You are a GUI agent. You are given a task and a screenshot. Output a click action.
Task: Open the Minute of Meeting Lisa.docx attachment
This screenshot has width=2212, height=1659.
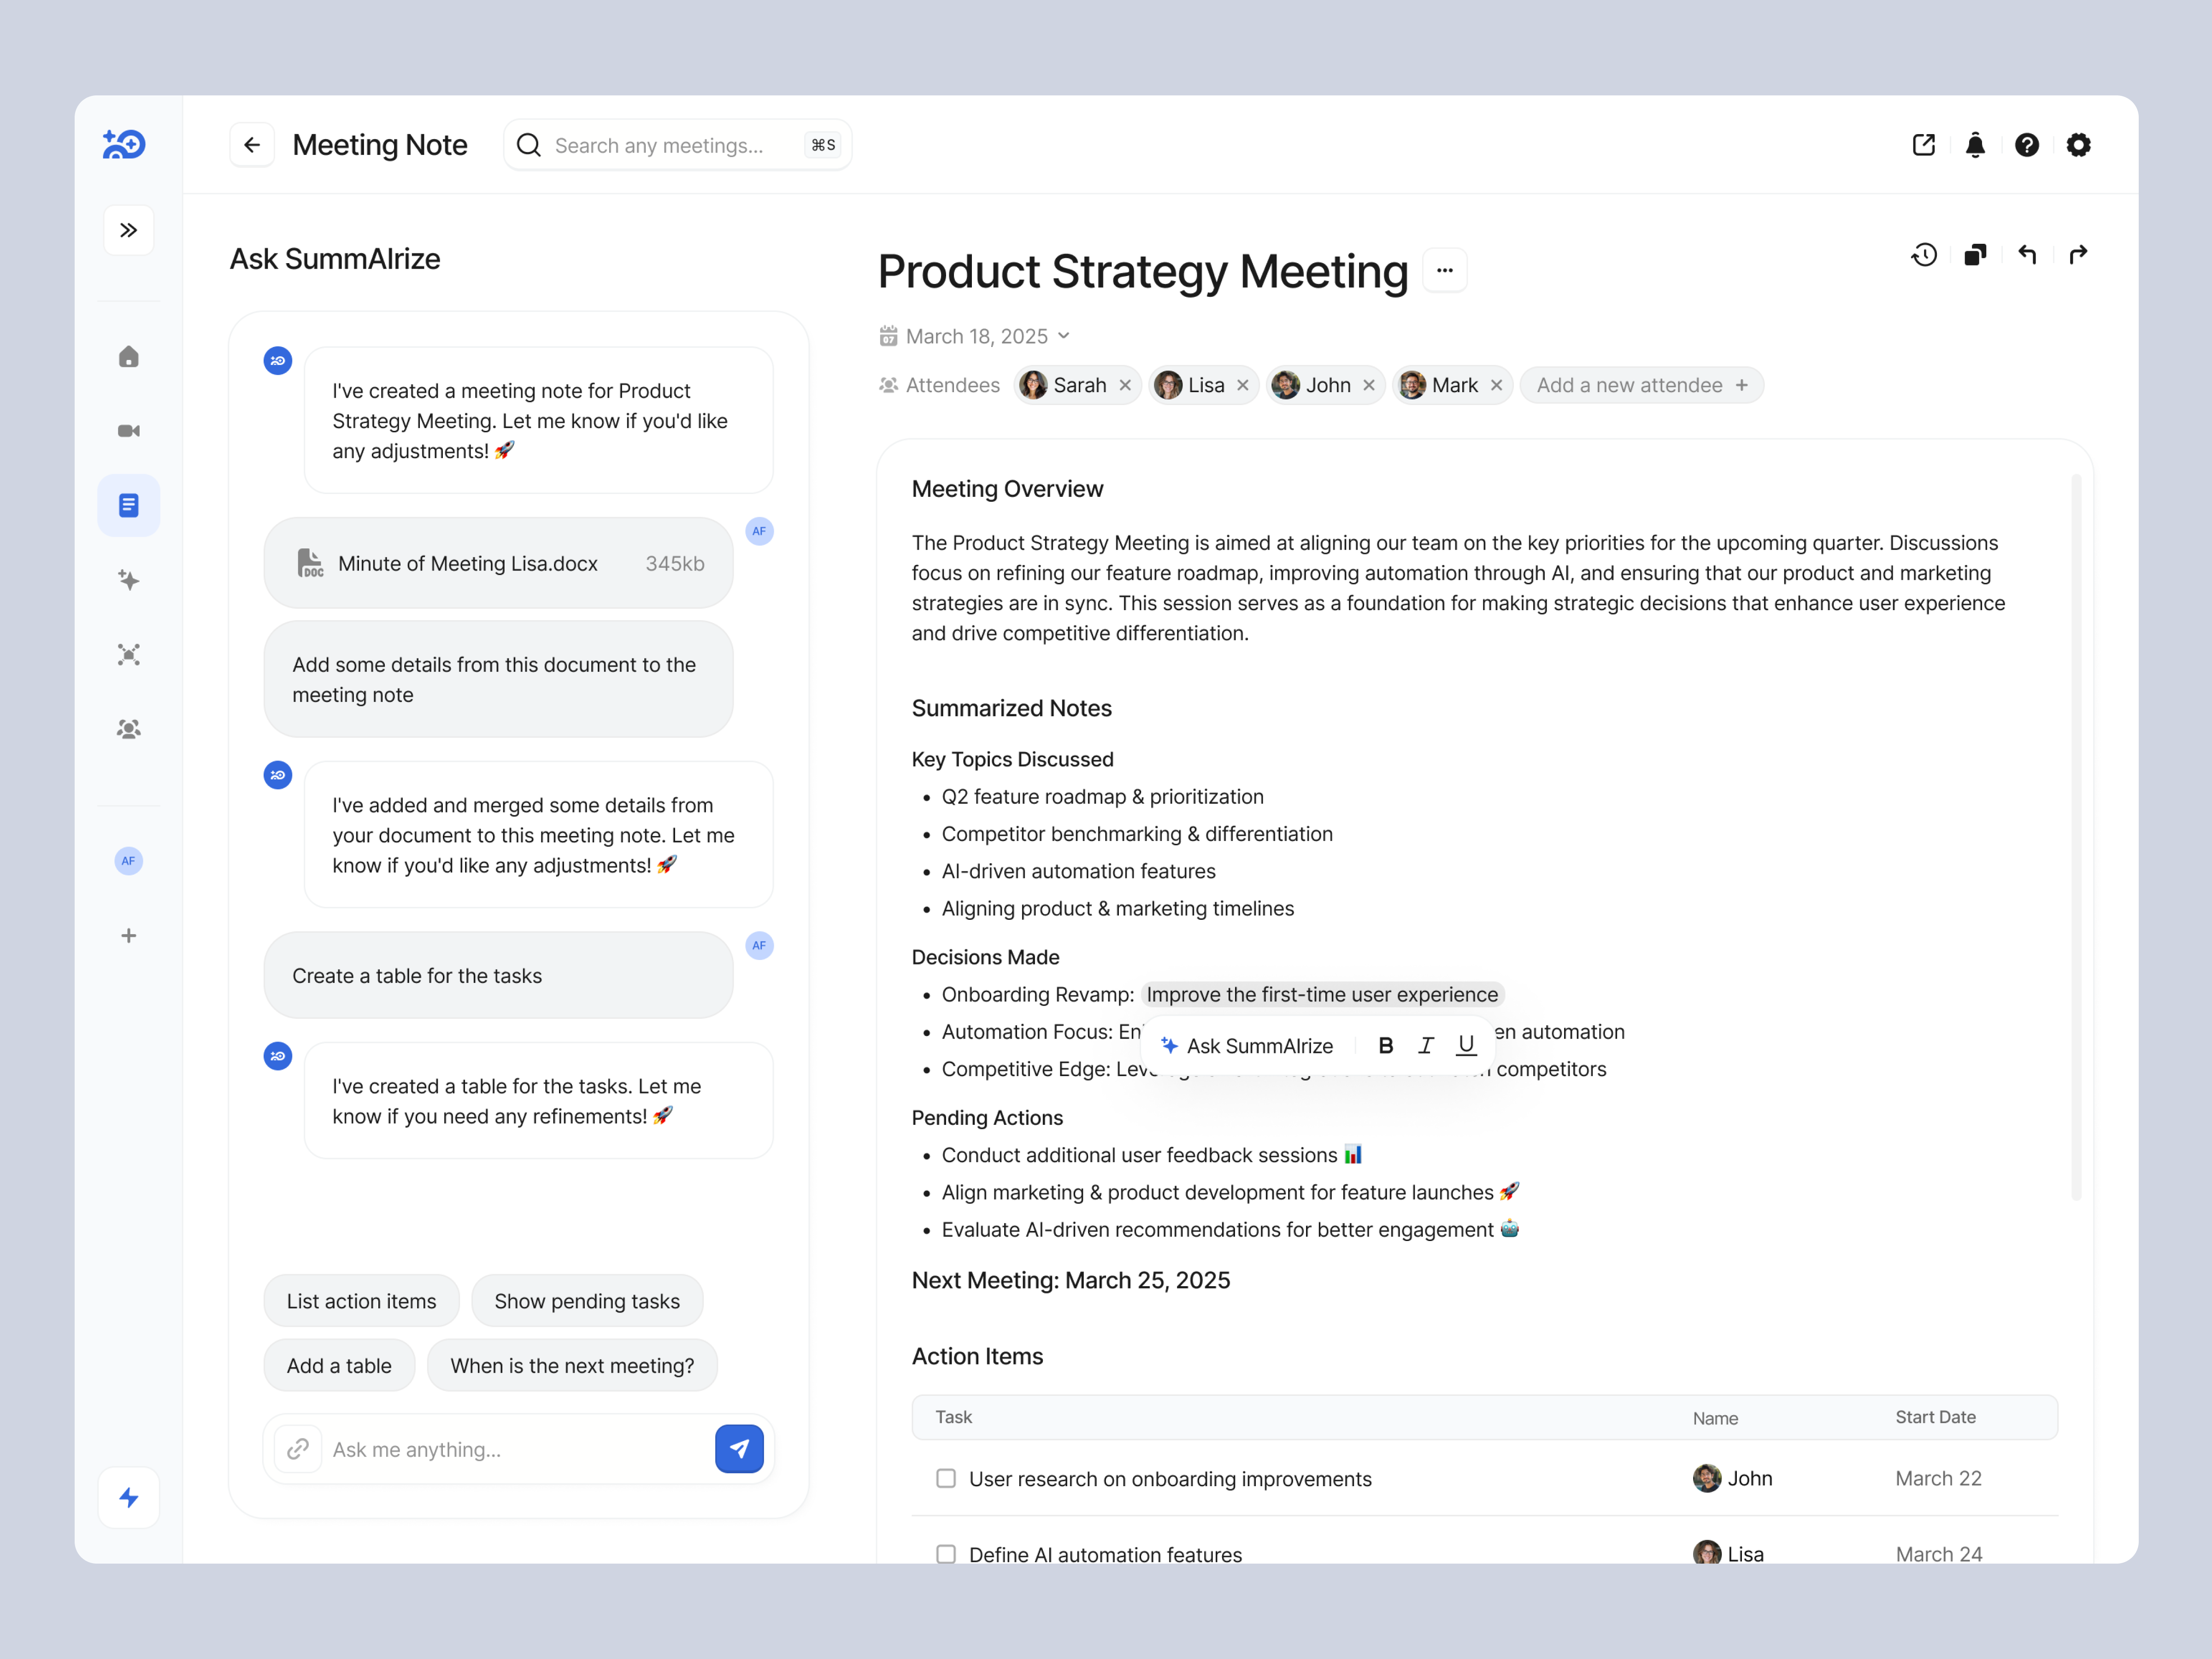498,563
